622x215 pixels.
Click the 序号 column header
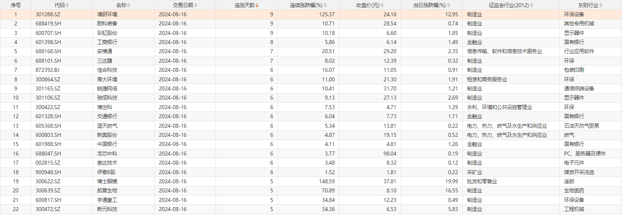(x=15, y=5)
